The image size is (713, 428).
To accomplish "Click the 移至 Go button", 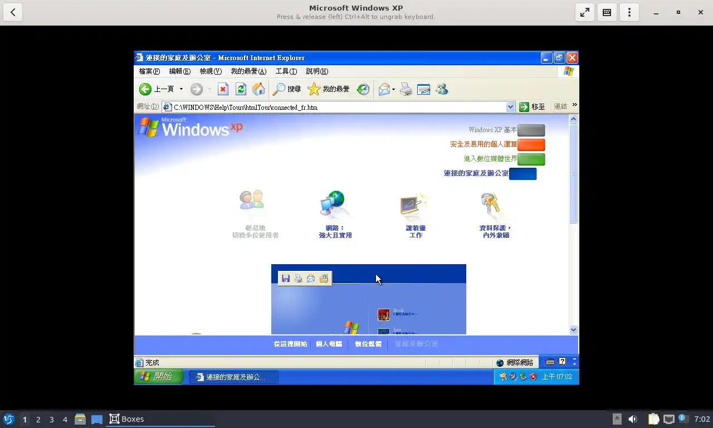I will (x=532, y=106).
